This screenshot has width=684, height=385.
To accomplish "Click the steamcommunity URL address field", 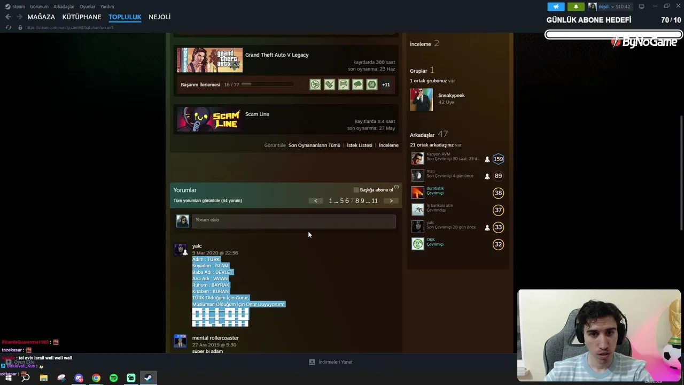I will [x=69, y=27].
